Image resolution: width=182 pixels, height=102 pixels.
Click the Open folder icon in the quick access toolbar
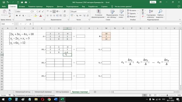[22, 2]
